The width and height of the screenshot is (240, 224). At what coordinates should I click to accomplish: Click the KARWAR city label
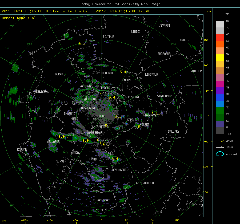[x=22, y=150]
